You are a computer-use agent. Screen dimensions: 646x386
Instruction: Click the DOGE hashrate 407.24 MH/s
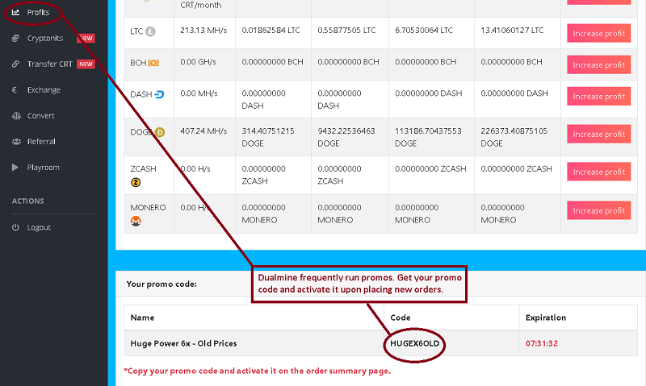pyautogui.click(x=203, y=131)
